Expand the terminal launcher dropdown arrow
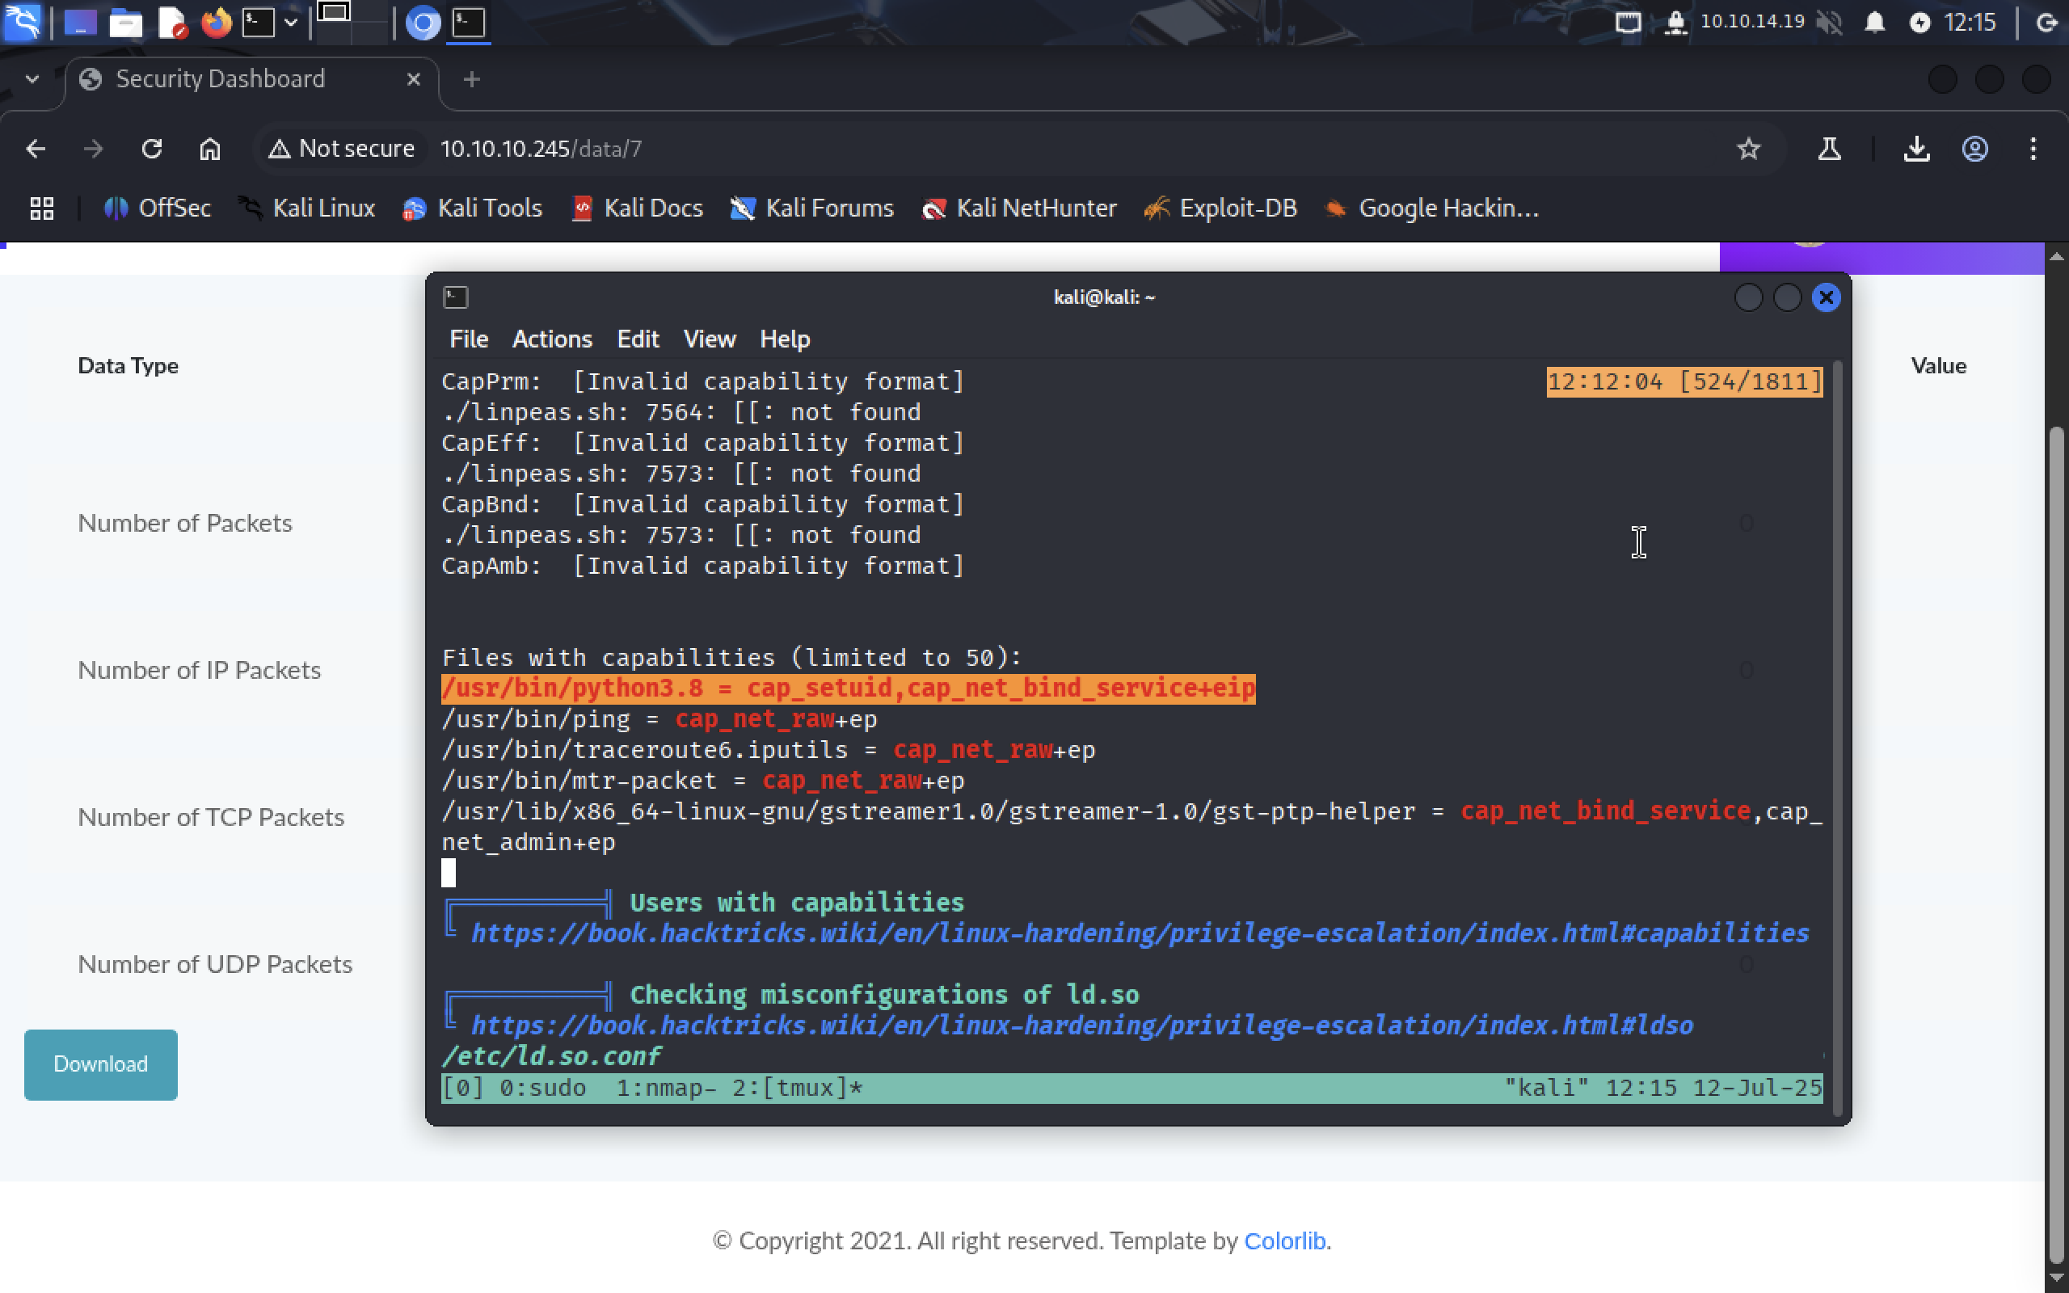2069x1293 pixels. [x=291, y=23]
